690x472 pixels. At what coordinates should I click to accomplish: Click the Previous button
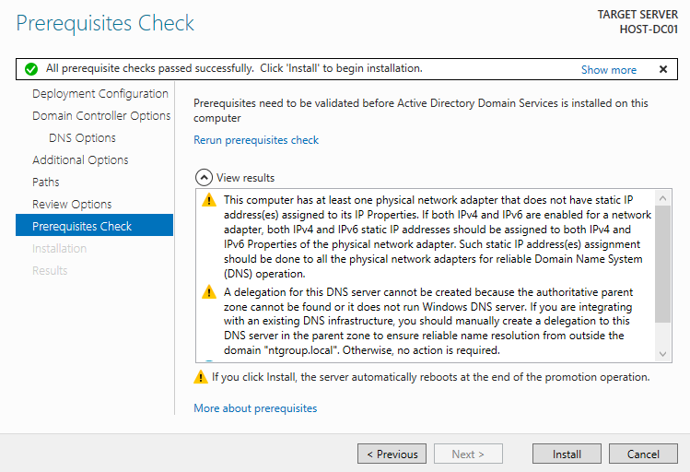coord(392,454)
